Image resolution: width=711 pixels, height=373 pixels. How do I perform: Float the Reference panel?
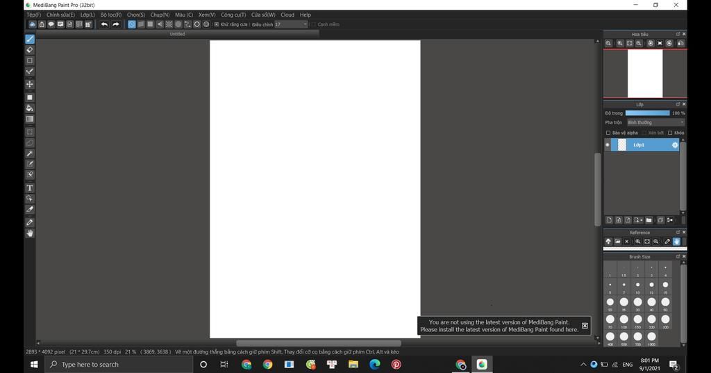678,232
